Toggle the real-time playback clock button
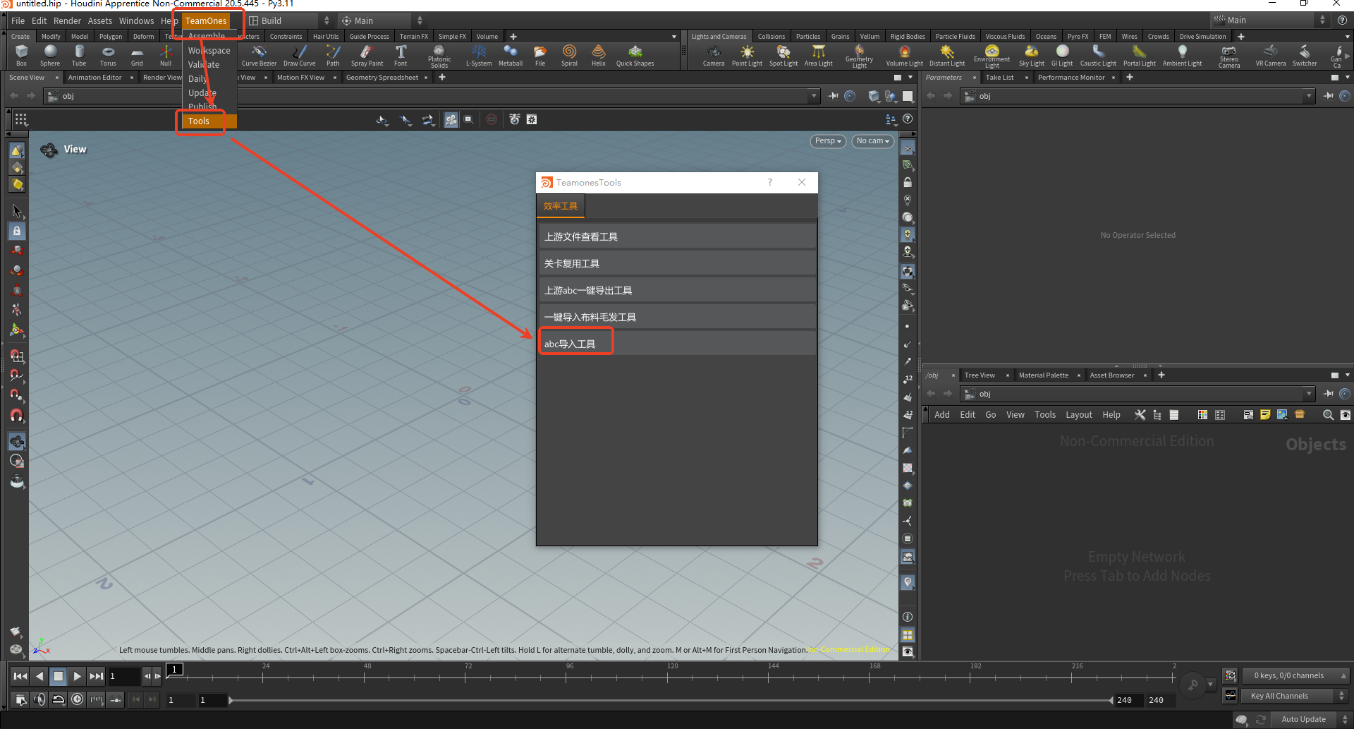 click(77, 699)
